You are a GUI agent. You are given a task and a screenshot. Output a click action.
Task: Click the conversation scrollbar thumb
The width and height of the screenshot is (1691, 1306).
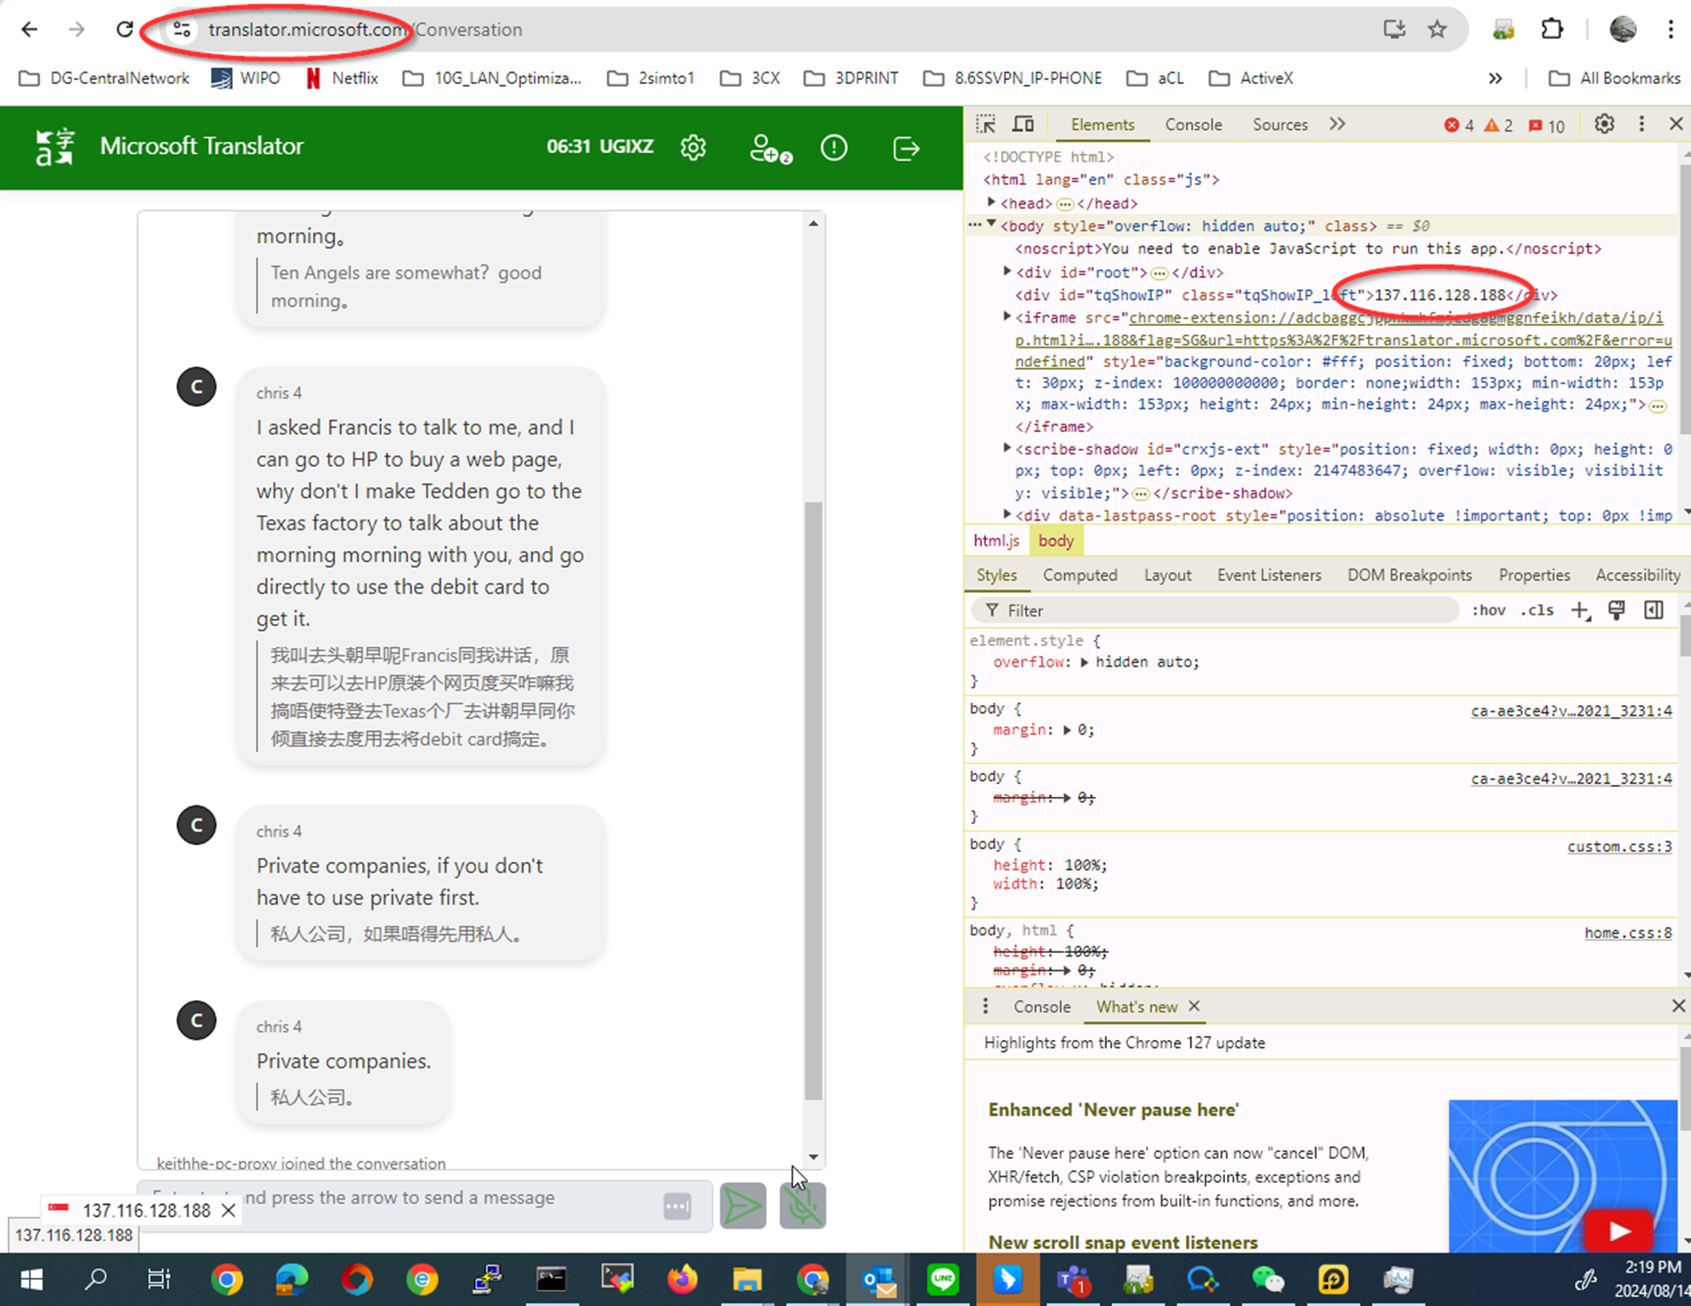[813, 801]
